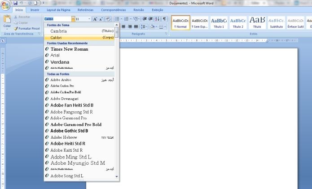312x189 pixels.
Task: Apply bullet list
Action: 117,19
